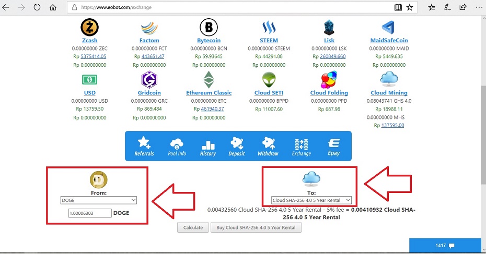Click Lisk price link 260849.660
Screen dimensions: 486x254
pyautogui.click(x=332, y=56)
